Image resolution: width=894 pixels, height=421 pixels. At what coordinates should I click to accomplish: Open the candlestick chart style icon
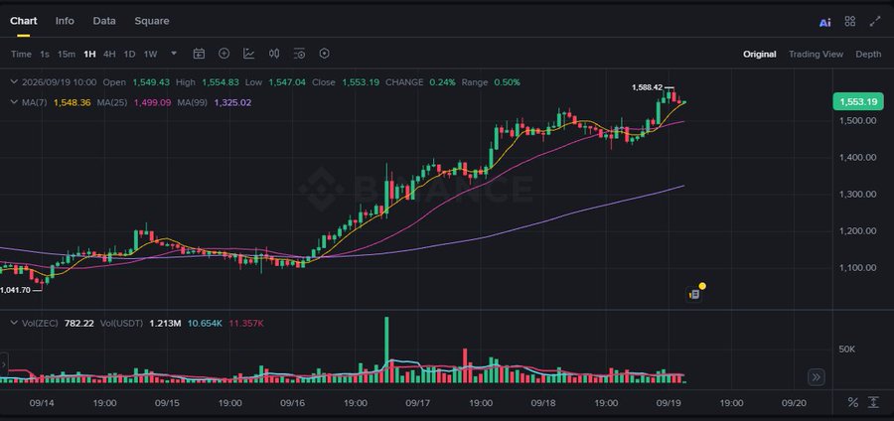[274, 54]
